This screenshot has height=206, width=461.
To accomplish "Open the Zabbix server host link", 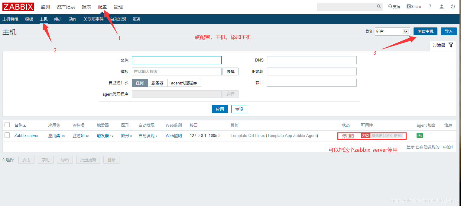I will click(27, 136).
